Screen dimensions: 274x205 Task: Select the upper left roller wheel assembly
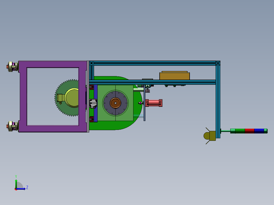click(x=12, y=66)
